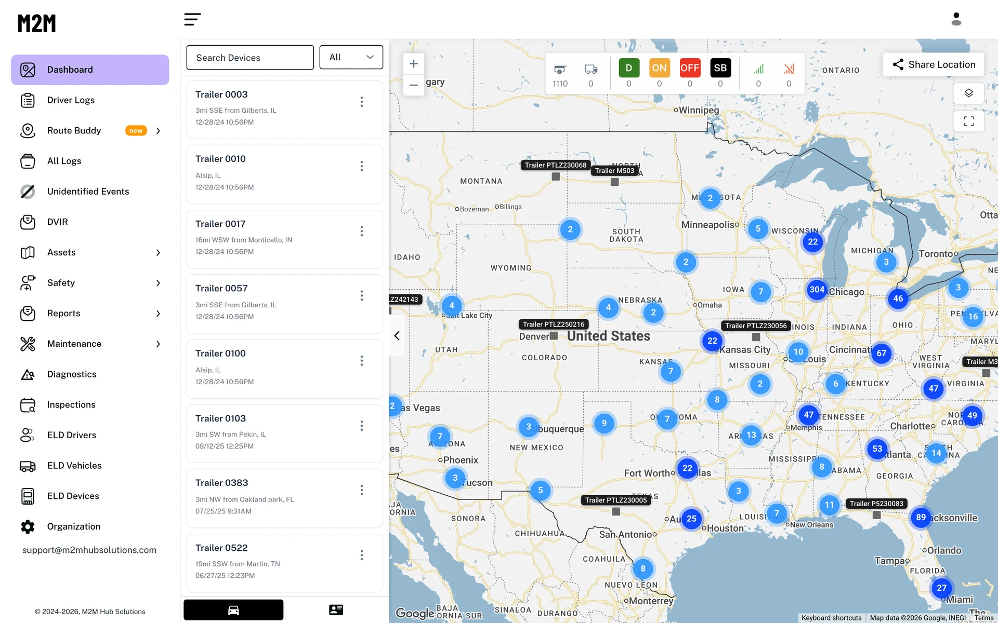Screen dimensions: 998x623
Task: Open the support email link
Action: (89, 550)
